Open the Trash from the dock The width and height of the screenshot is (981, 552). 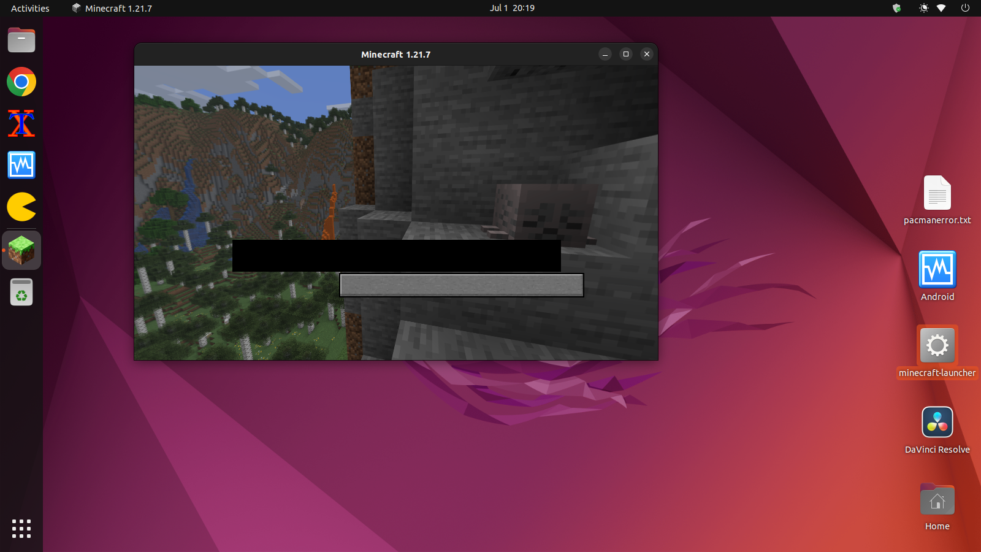pos(21,292)
